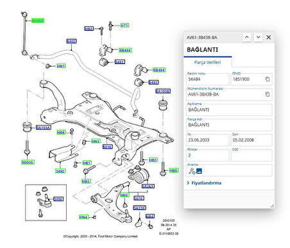Select the HT1 stud callout
Screen dimensions: 290x248
point(124,26)
